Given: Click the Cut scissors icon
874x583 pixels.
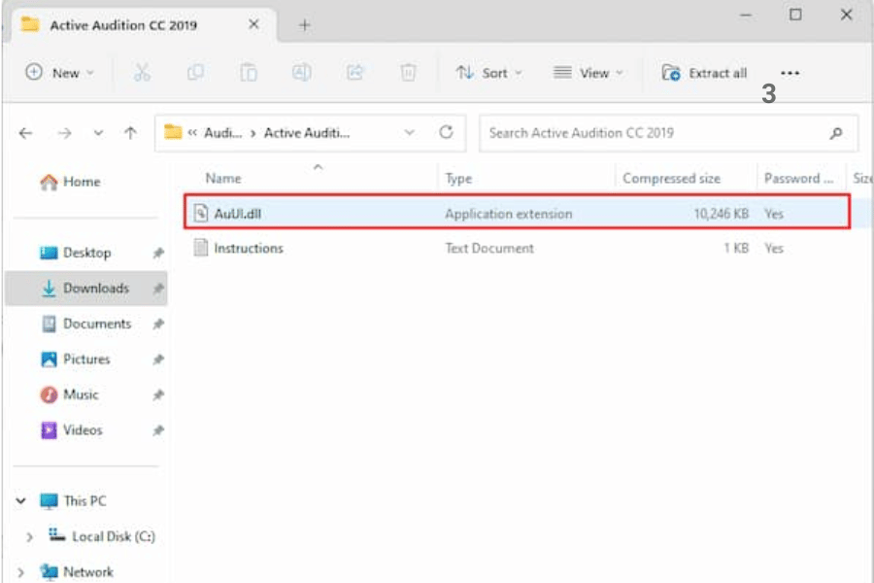Looking at the screenshot, I should click(x=142, y=73).
